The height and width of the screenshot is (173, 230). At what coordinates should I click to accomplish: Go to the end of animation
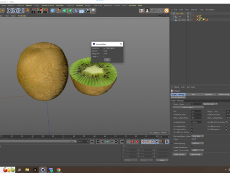122,142
